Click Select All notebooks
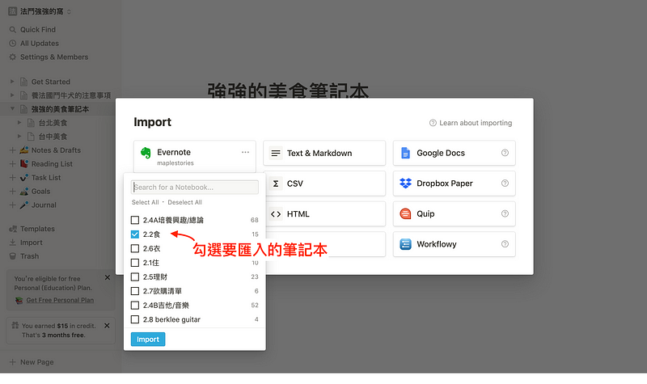647x384 pixels. pos(146,202)
